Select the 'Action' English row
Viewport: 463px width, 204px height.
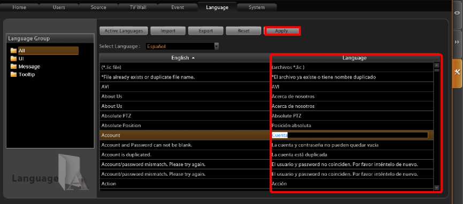[x=184, y=184]
